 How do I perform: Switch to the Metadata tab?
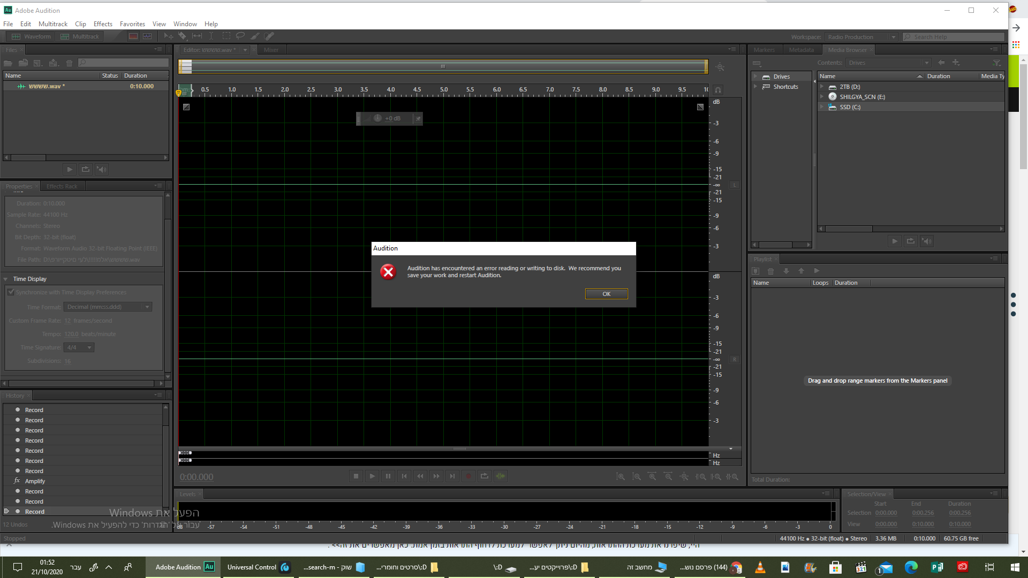(802, 50)
